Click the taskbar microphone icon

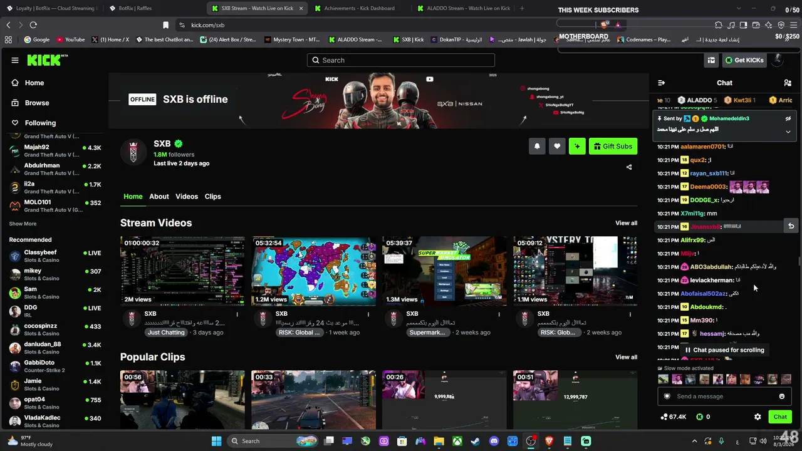(x=722, y=441)
